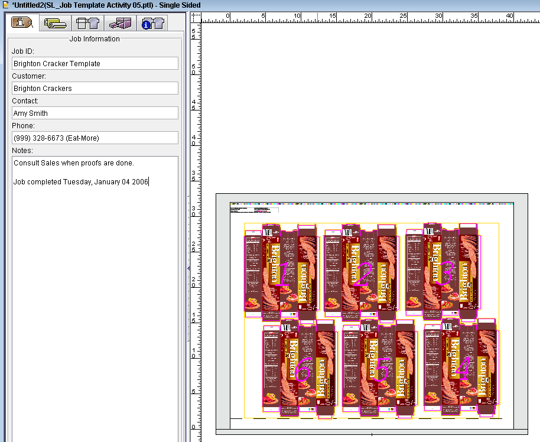Click the 'Notes:' label
The width and height of the screenshot is (540, 442).
pyautogui.click(x=22, y=151)
